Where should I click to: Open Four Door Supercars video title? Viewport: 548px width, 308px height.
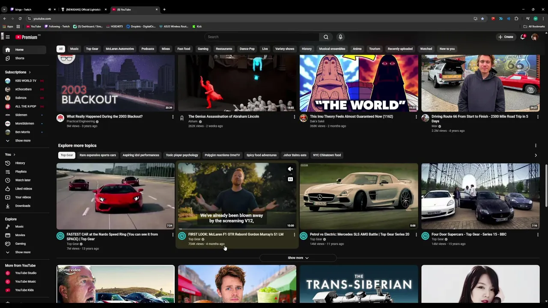(469, 234)
